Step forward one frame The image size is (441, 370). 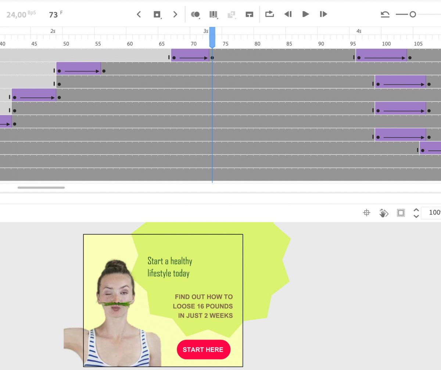point(323,14)
